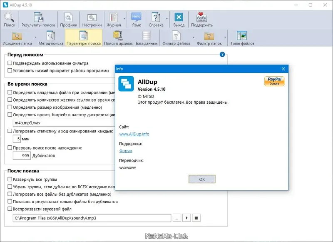This screenshot has height=242, width=333.
Task: Click the 5 мин interval field
Action: [x=17, y=139]
